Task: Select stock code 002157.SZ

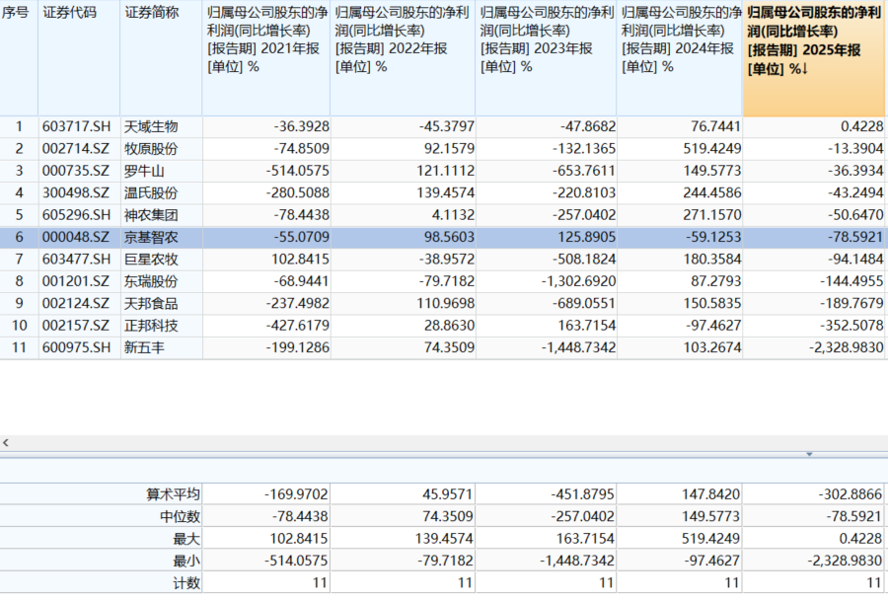Action: pos(76,325)
